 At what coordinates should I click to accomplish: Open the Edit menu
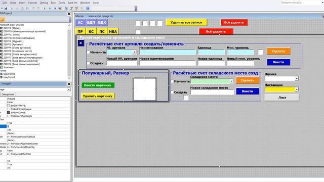[5, 3]
